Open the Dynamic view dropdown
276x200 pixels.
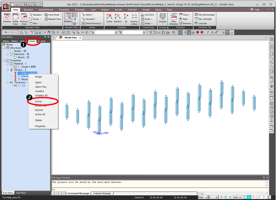pyautogui.click(x=36, y=15)
